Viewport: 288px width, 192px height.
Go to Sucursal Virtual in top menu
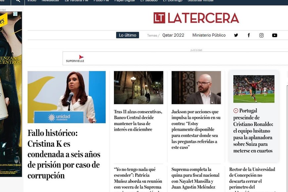pos(200,1)
